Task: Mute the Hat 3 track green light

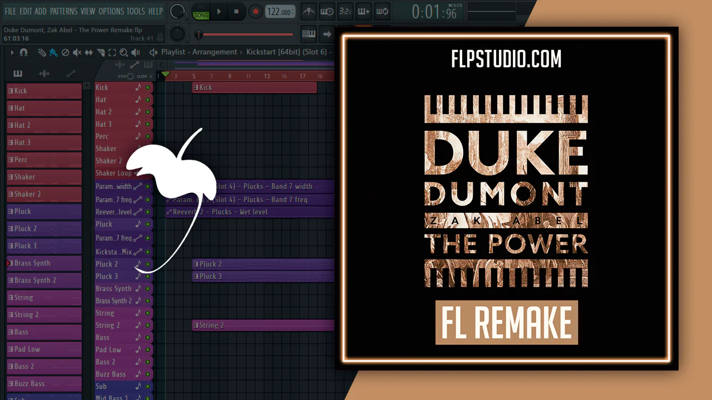Action: pyautogui.click(x=148, y=124)
